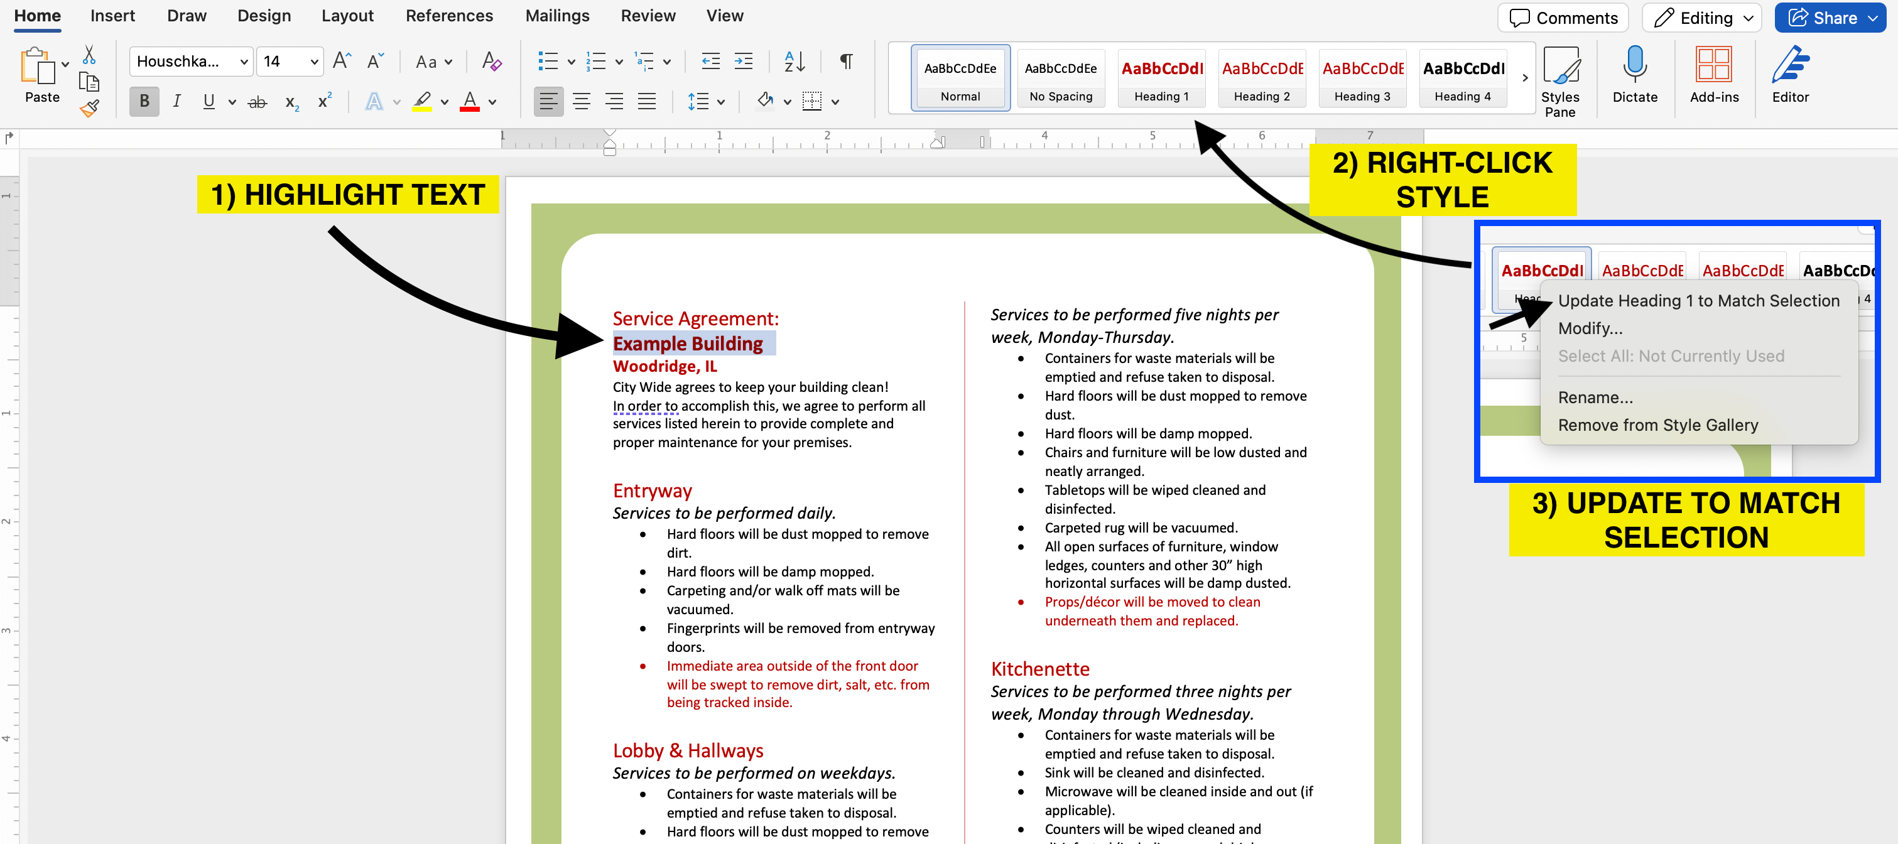Toggle Italic formatting button

(177, 102)
